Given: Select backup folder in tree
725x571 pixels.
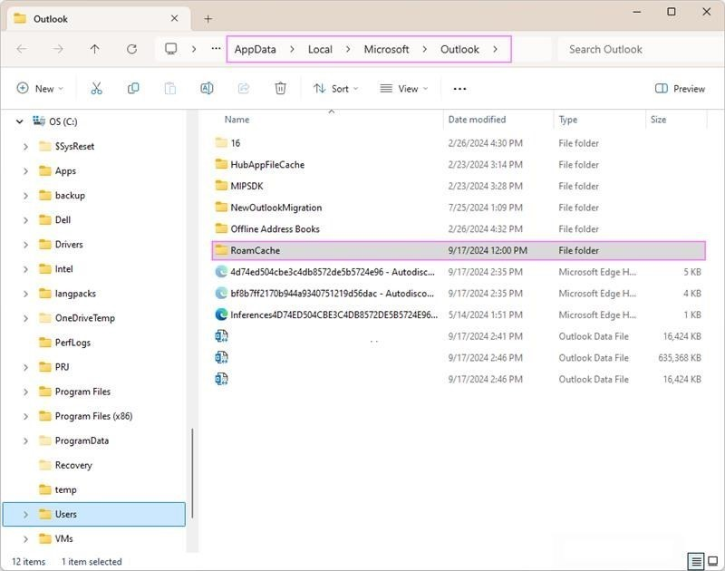Looking at the screenshot, I should click(x=70, y=195).
